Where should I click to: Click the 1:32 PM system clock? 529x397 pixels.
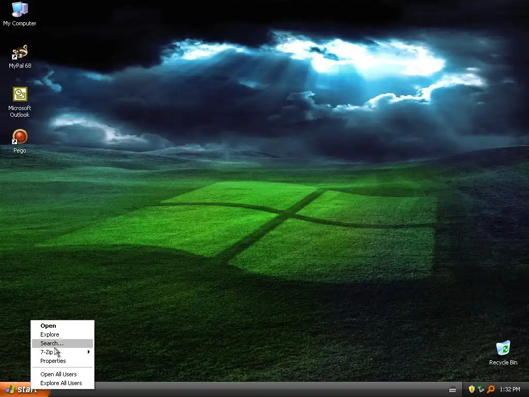[510, 390]
